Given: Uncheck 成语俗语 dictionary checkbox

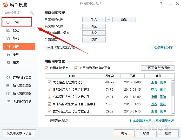Looking at the screenshot, I should click(x=49, y=82).
